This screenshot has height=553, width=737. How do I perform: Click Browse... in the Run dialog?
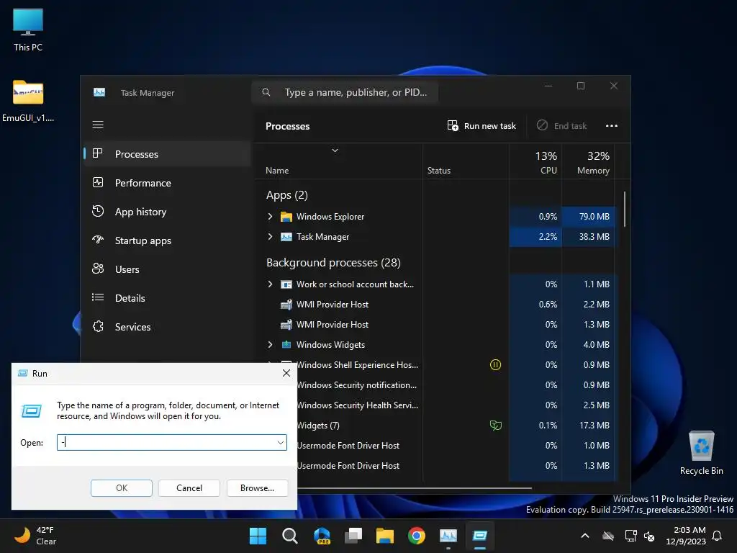pos(257,488)
